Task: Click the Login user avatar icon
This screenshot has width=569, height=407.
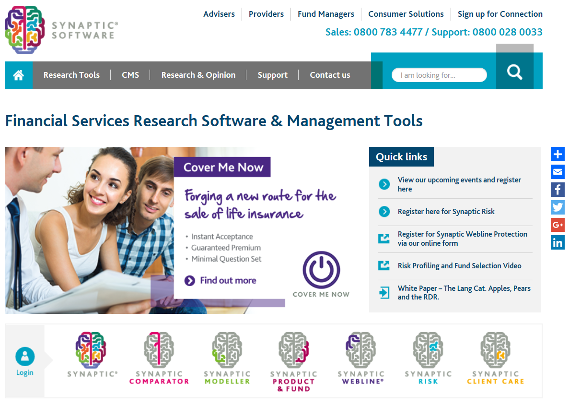Action: coord(25,357)
